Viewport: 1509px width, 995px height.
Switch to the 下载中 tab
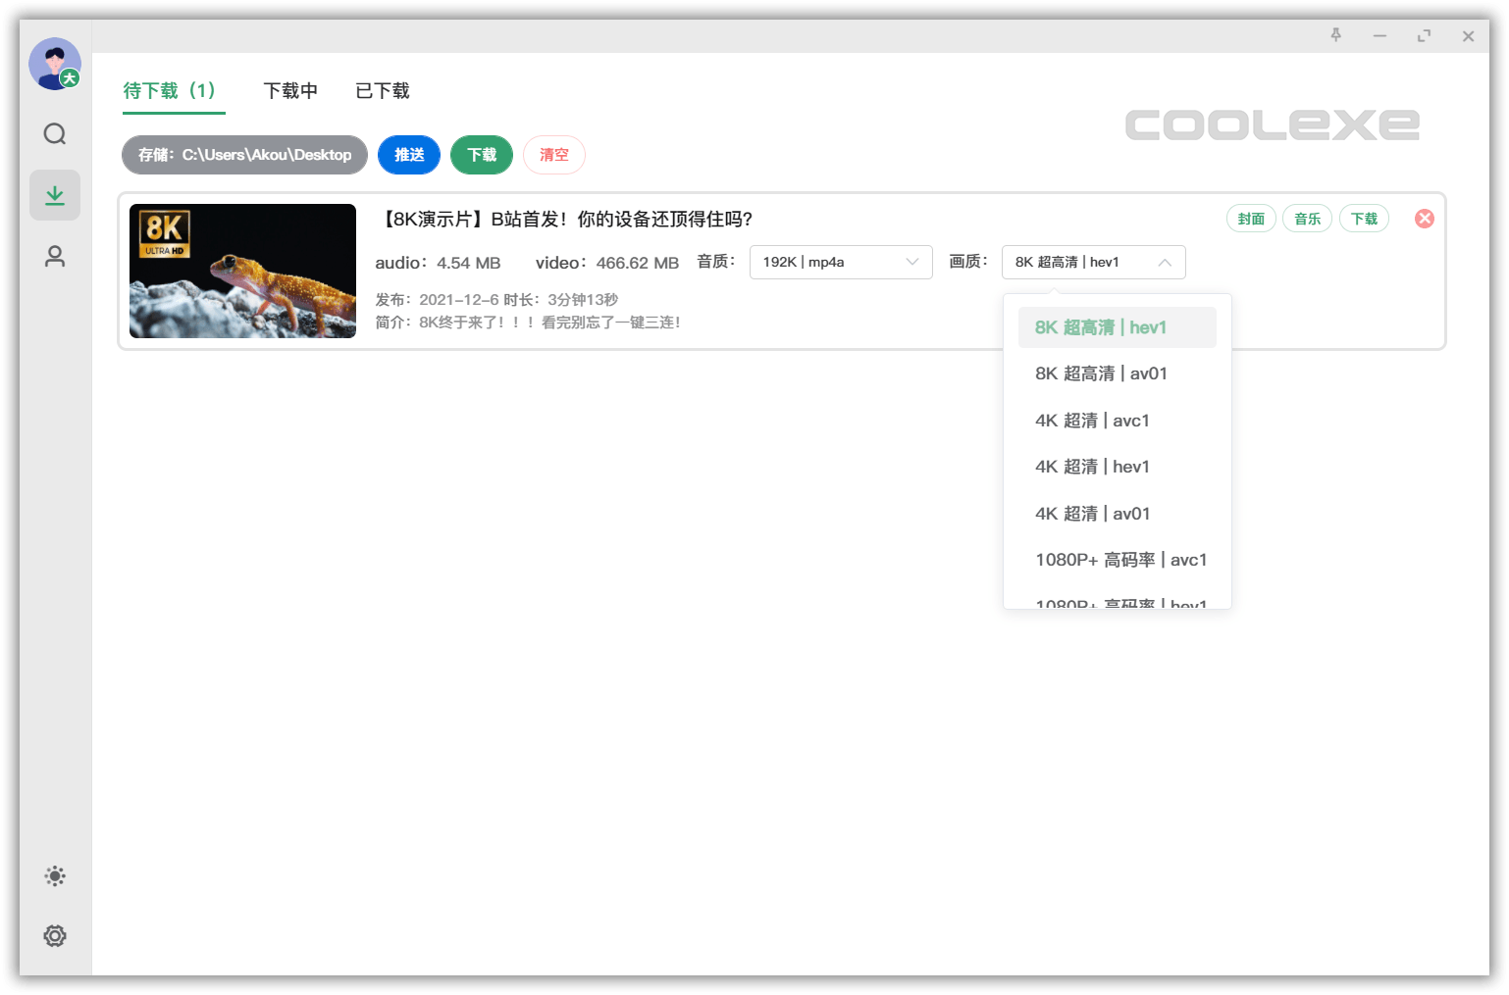(290, 90)
